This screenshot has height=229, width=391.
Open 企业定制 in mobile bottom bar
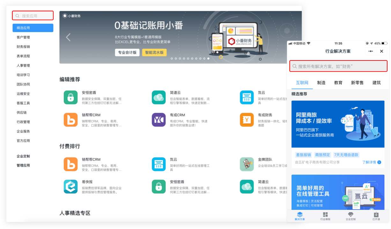pos(350,216)
